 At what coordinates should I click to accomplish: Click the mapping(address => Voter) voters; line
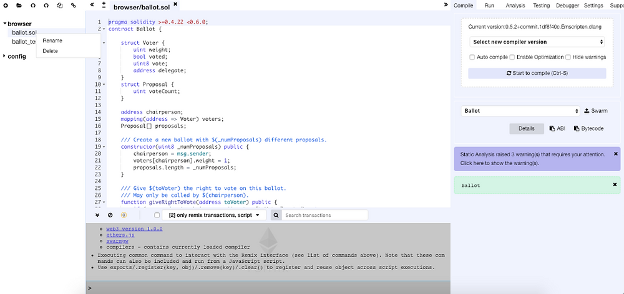pos(172,119)
